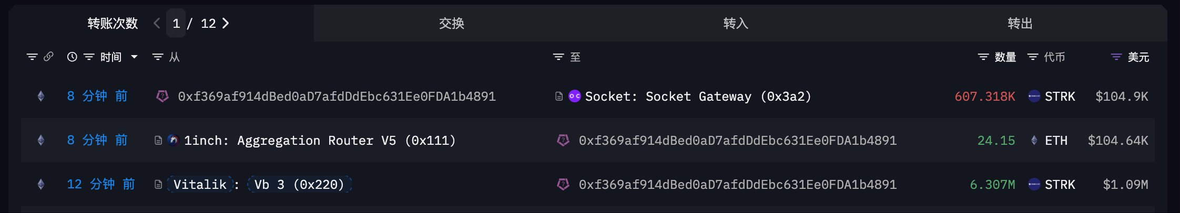Open the 美元 USD value filter
The image size is (1180, 213).
(x=1116, y=57)
